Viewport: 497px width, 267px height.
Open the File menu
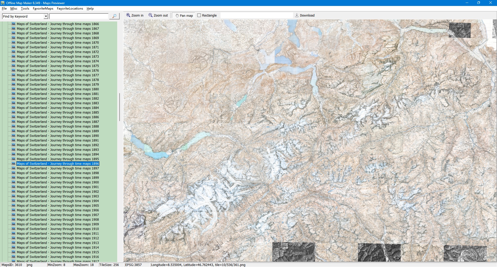tap(4, 9)
